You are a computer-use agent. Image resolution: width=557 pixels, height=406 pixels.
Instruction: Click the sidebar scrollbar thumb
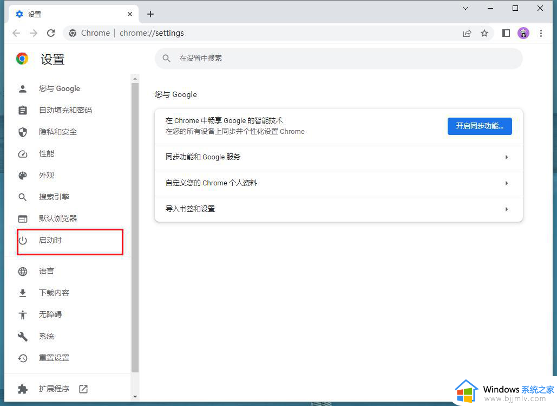point(135,228)
